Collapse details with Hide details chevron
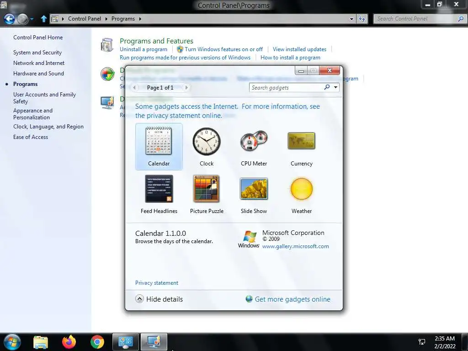Viewport: 468px width, 351px height. click(x=139, y=299)
